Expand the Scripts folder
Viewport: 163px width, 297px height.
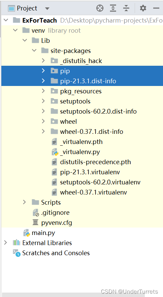click(x=24, y=202)
